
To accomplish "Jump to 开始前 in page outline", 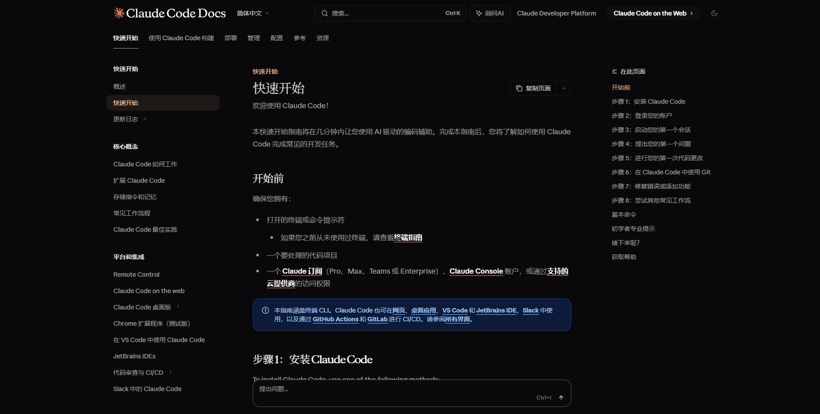I will tap(621, 87).
